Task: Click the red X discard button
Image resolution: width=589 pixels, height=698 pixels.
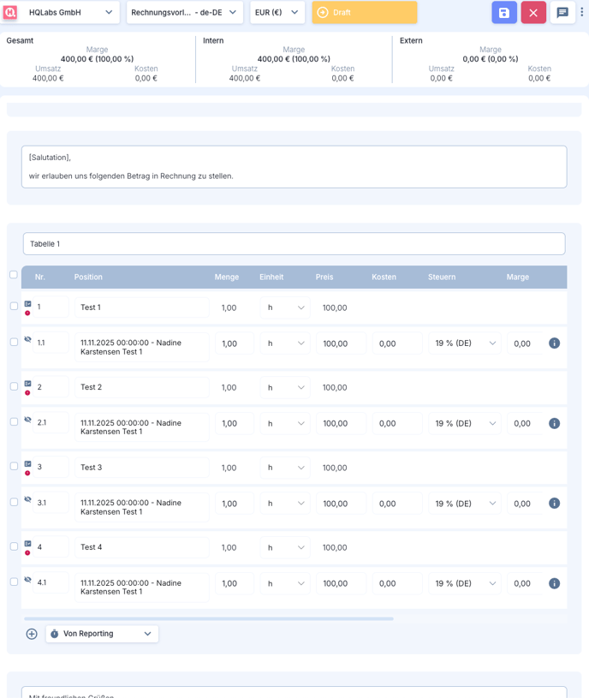Action: 533,13
